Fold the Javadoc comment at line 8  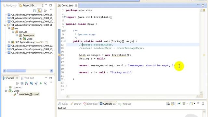(x=65, y=31)
